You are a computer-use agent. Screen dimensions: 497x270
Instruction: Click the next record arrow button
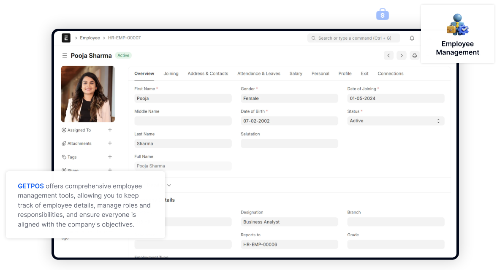[x=401, y=55]
